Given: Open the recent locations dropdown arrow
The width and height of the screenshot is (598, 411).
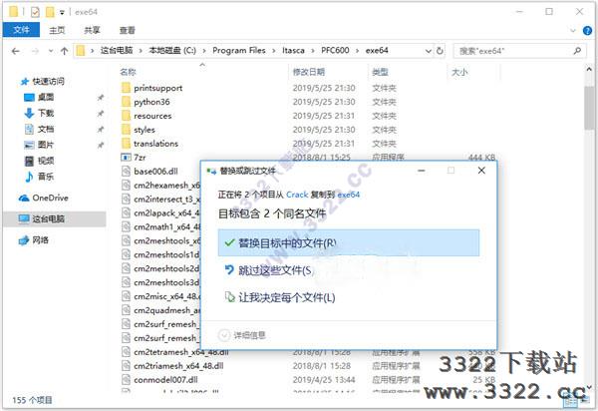Looking at the screenshot, I should click(x=51, y=51).
